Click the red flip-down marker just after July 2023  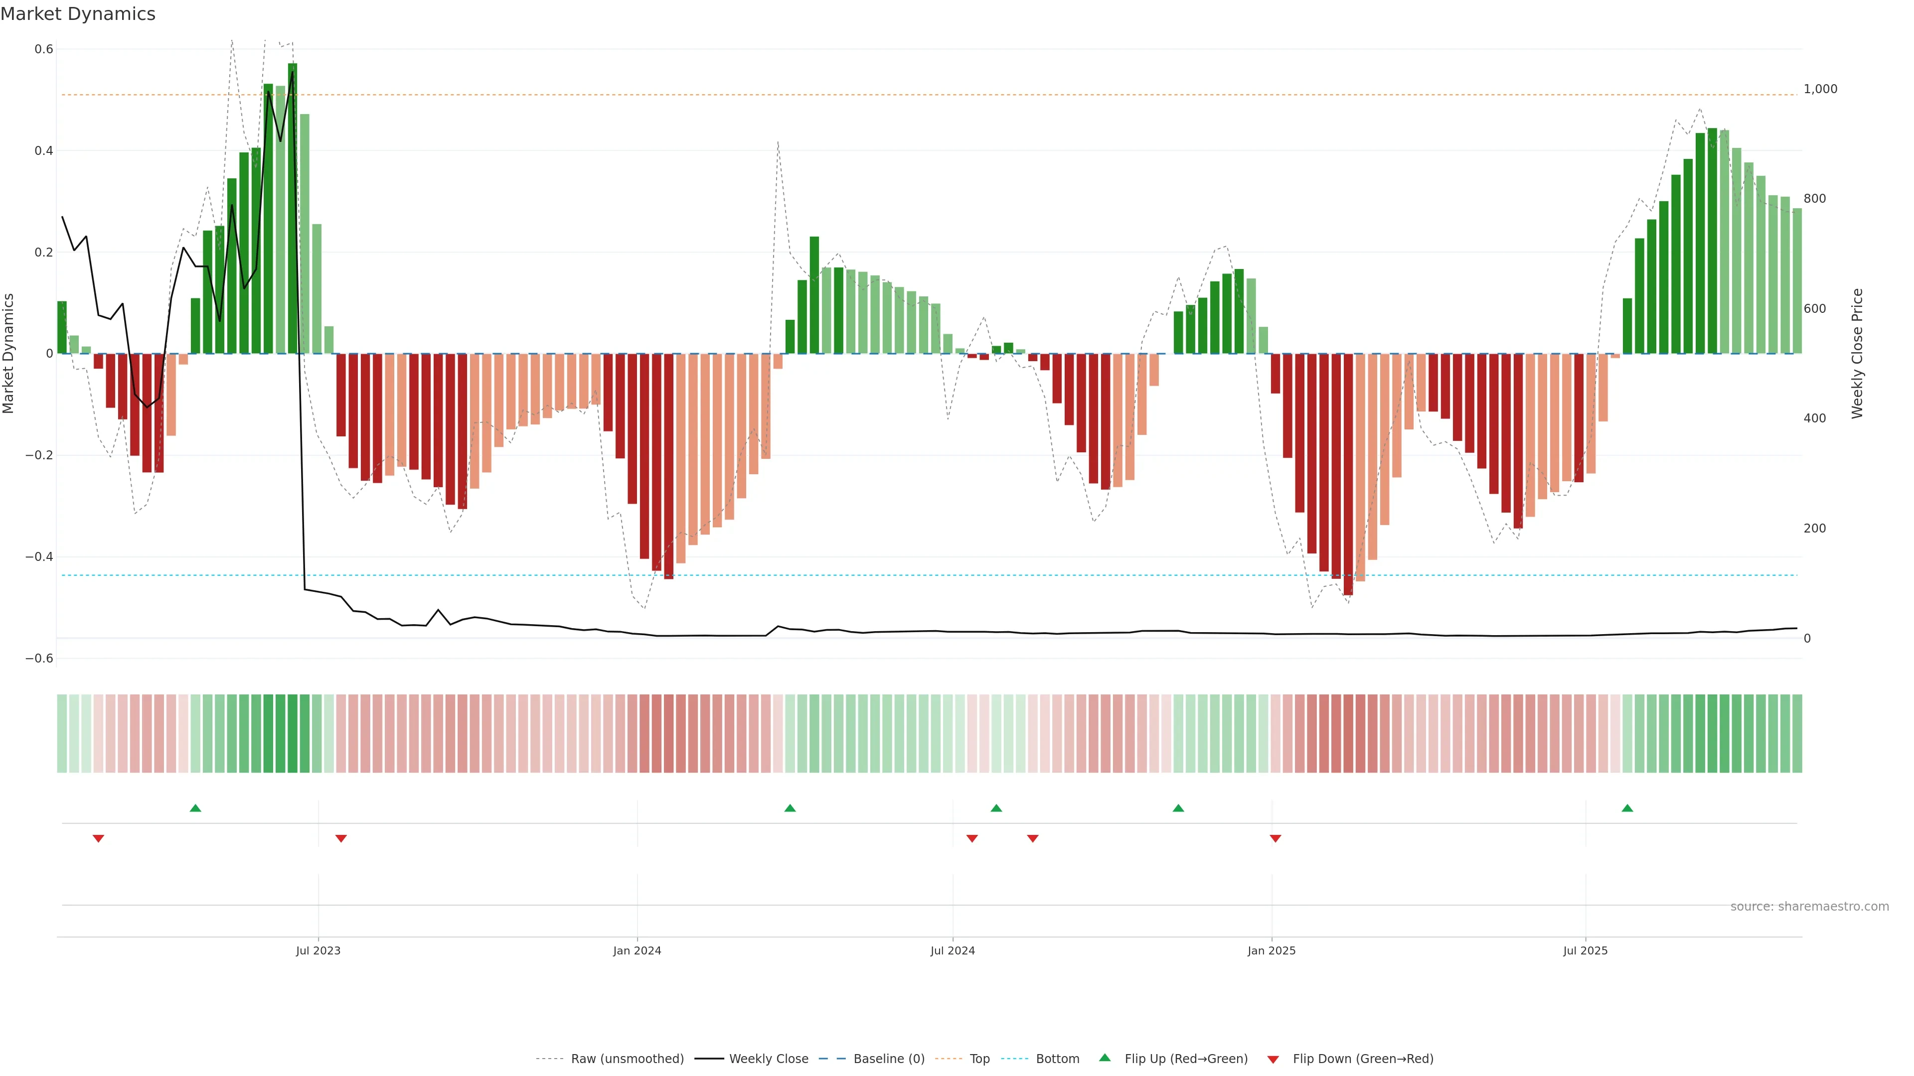click(x=341, y=838)
